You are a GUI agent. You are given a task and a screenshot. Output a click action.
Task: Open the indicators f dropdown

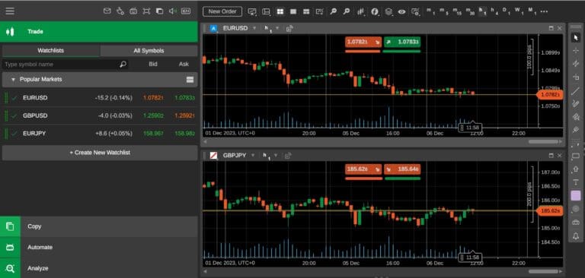(375, 11)
